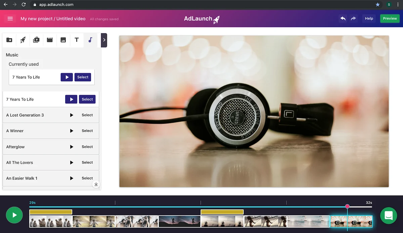Preview the currently used 7 Years To Life
The image size is (403, 233).
coord(67,77)
